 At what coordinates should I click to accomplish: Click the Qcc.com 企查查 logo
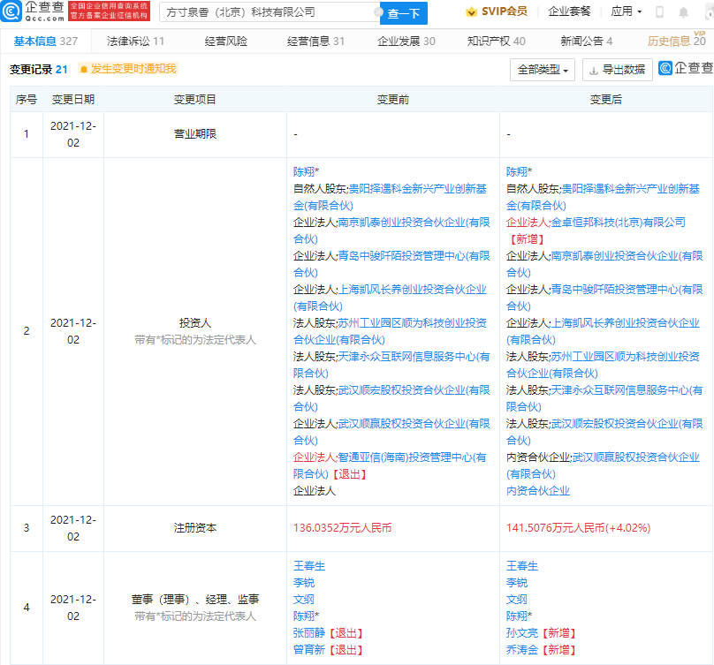point(33,11)
